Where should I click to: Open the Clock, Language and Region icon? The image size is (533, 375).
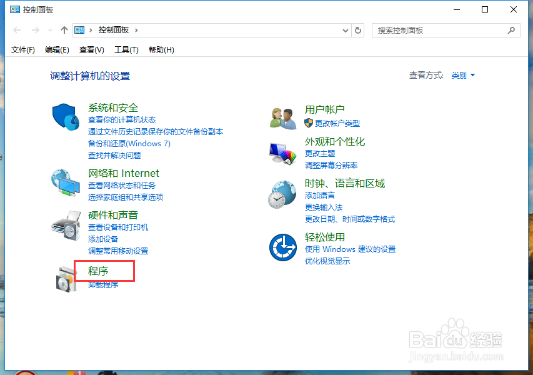282,194
